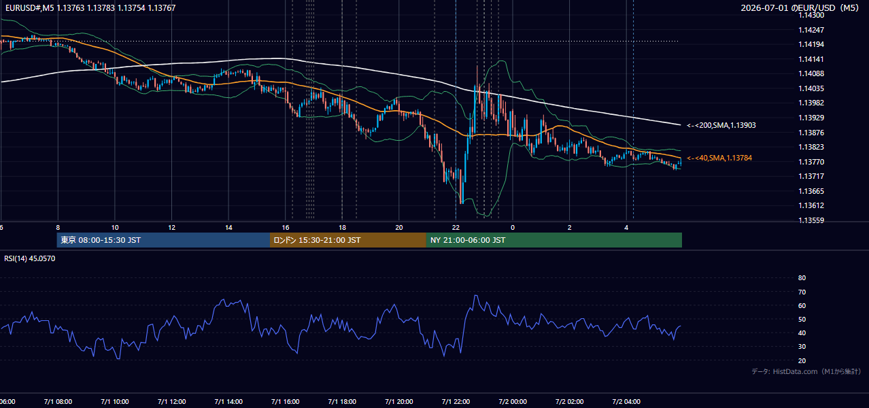Viewport: 869px width, 408px height.
Task: Click price axis value 1.13982
Action: click(x=812, y=103)
